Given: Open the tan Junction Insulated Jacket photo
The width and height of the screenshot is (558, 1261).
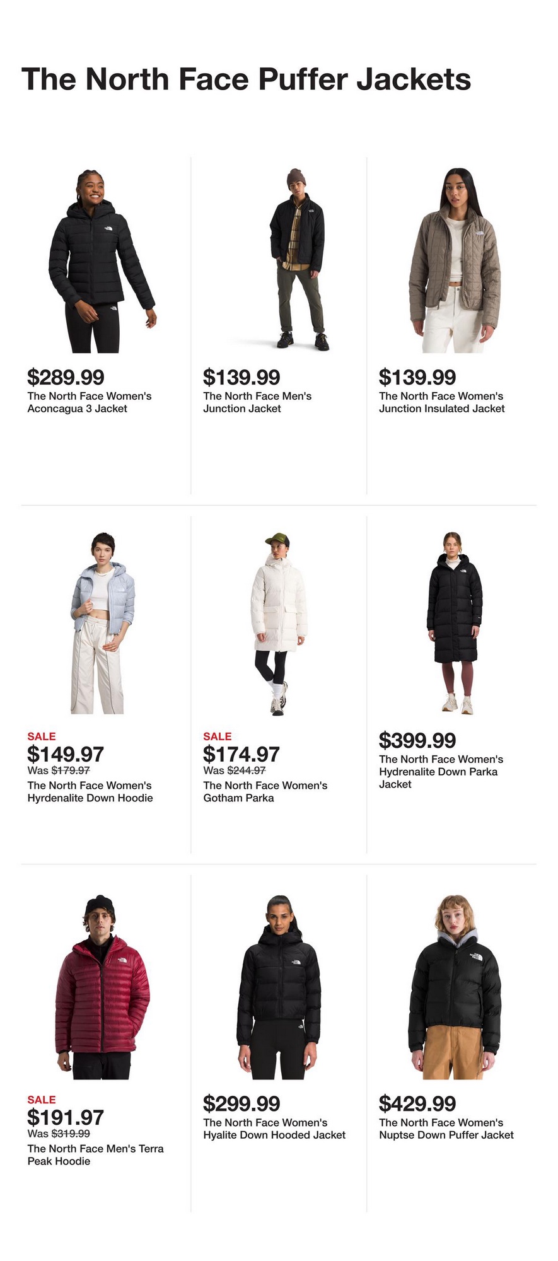Looking at the screenshot, I should click(x=455, y=260).
